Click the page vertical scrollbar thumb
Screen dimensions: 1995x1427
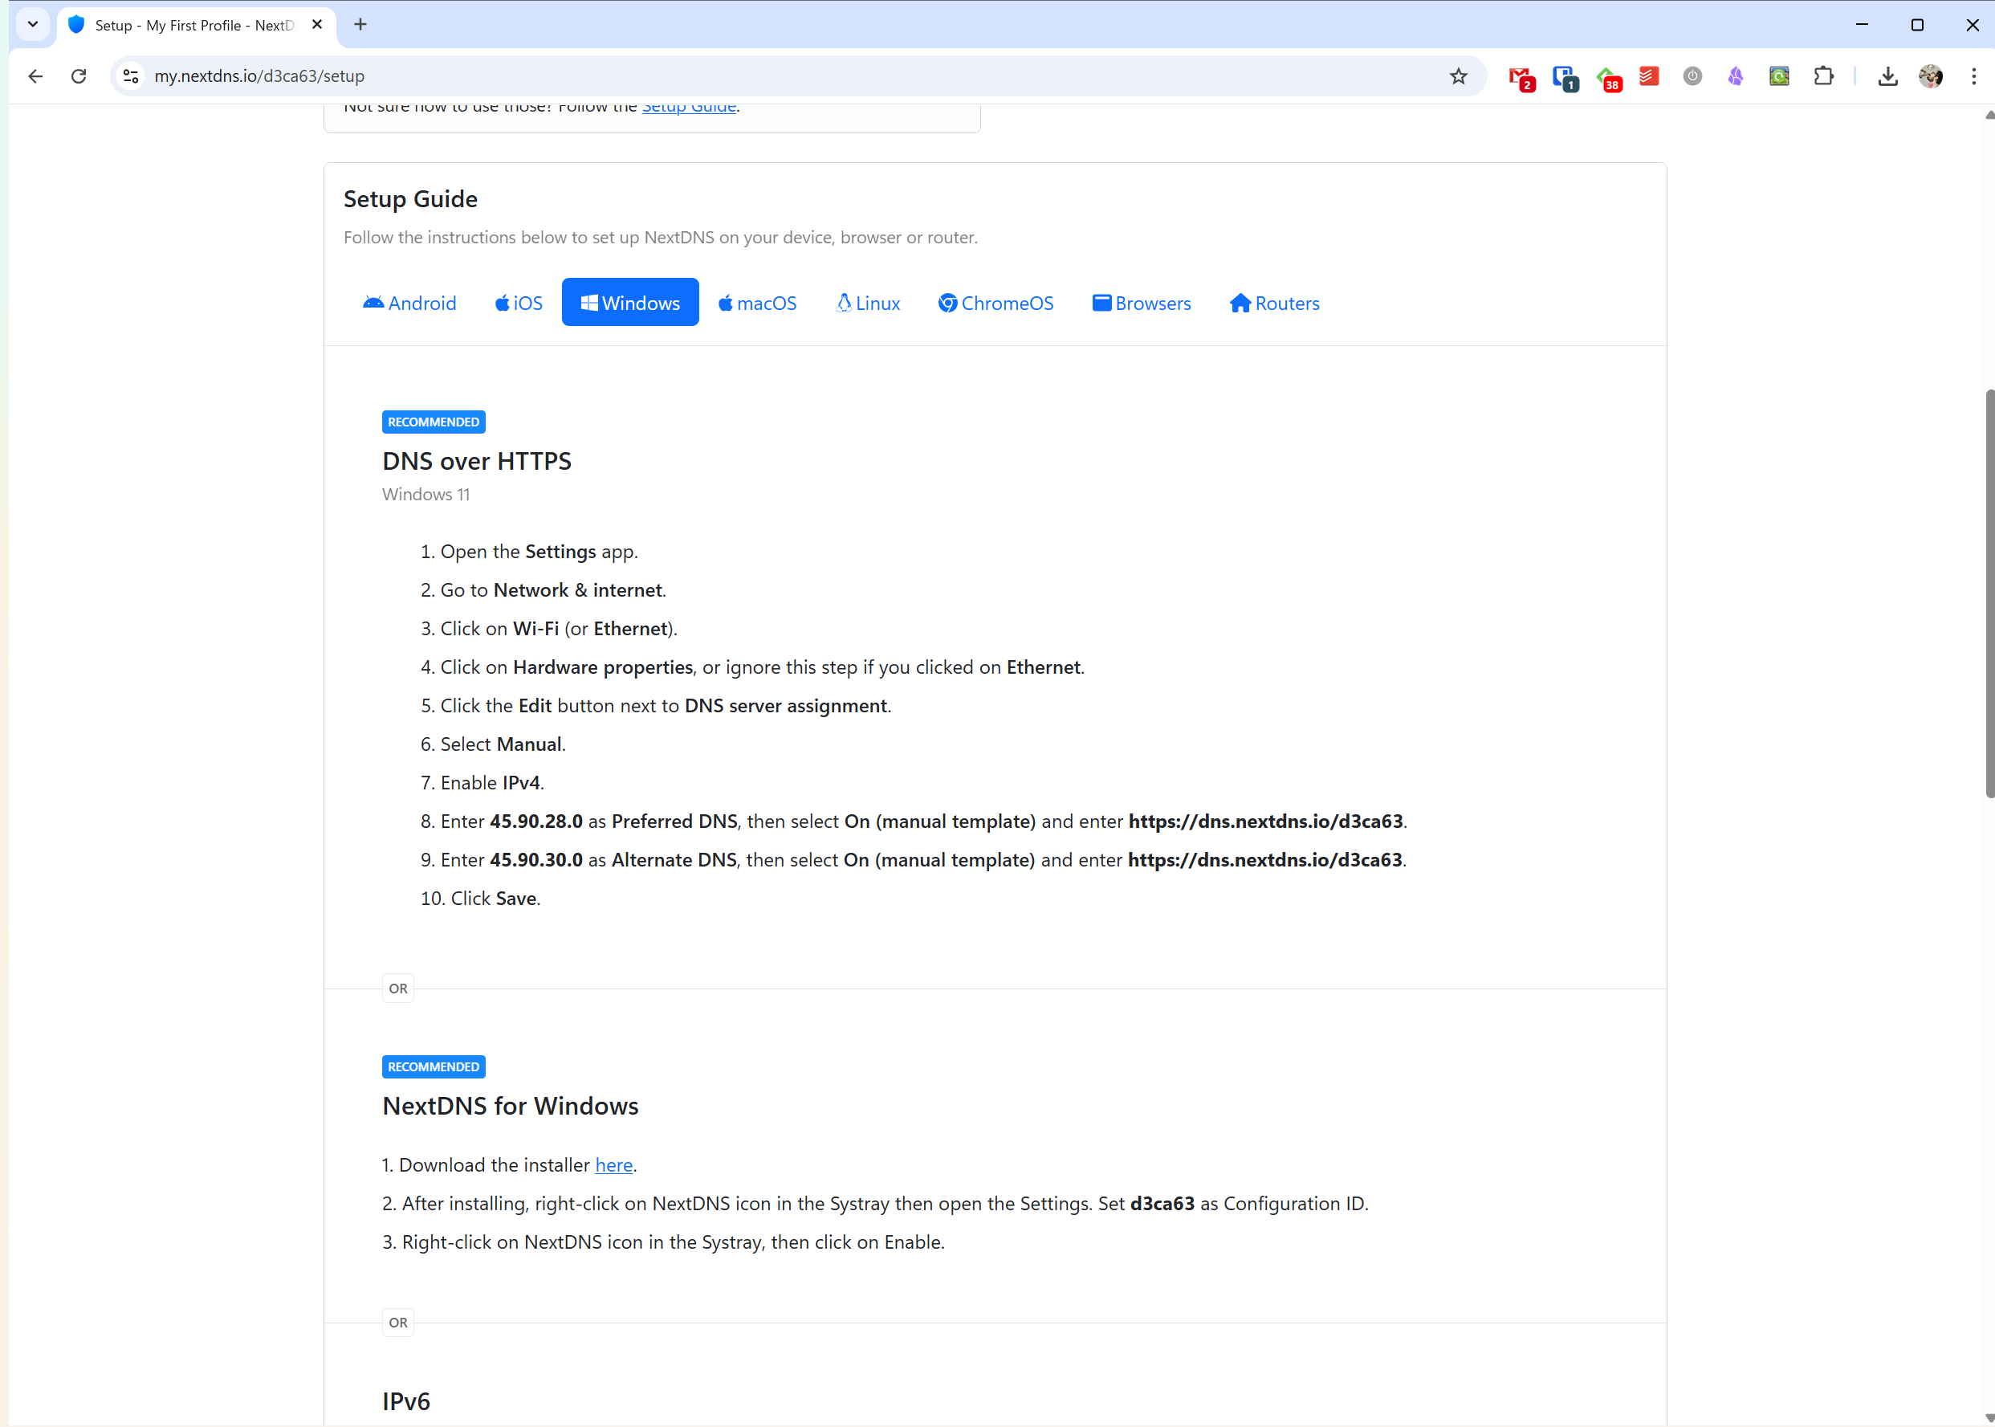(1989, 593)
